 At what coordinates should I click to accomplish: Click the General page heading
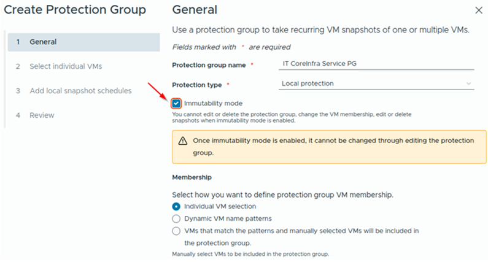(195, 10)
